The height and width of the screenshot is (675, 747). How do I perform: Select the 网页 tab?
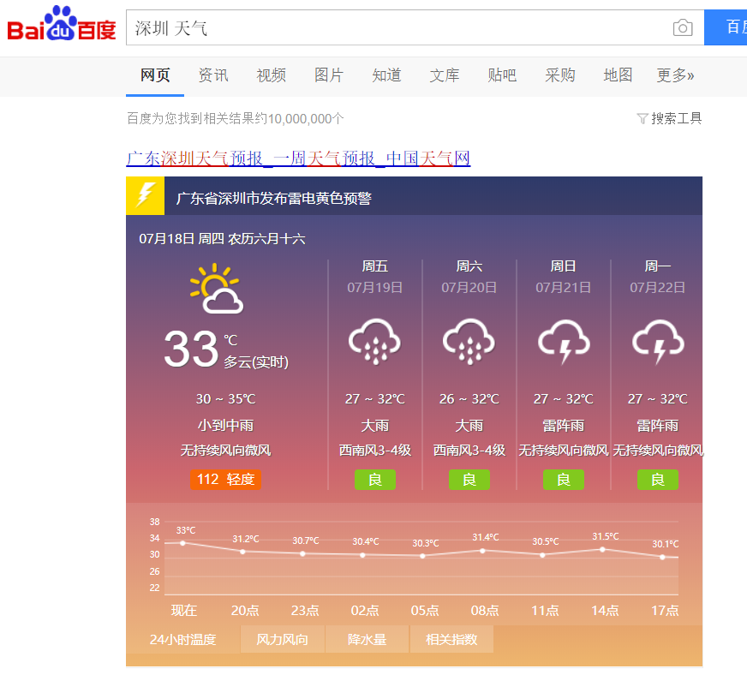[x=155, y=75]
